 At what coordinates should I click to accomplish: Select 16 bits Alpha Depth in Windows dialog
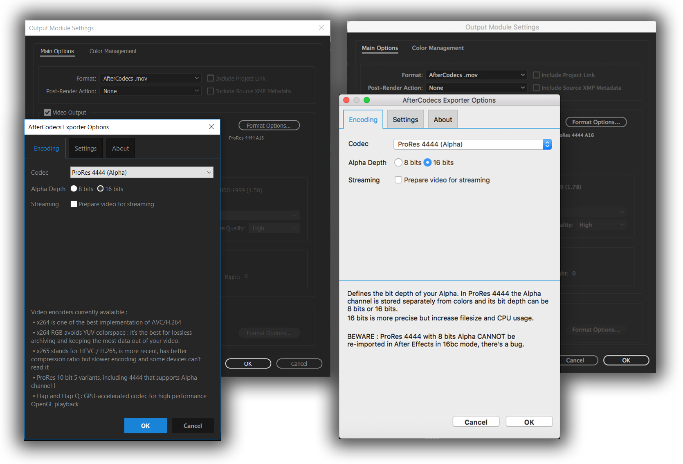click(101, 189)
